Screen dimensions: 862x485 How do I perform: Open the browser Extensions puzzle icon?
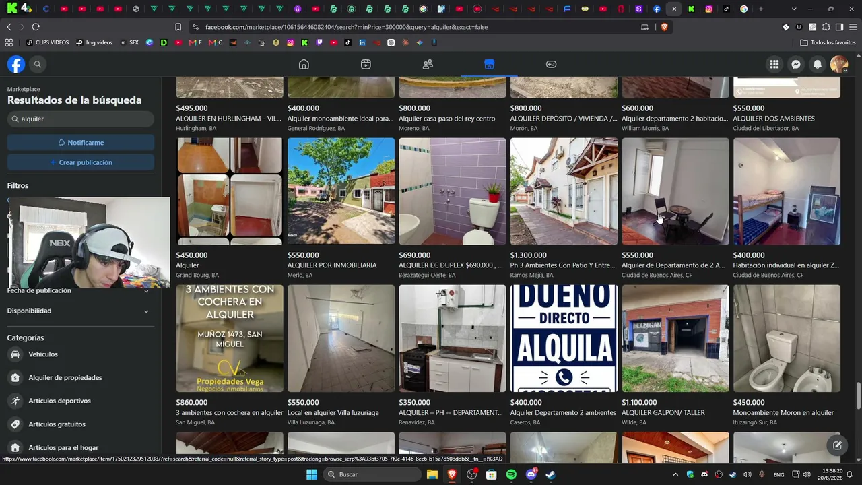pos(826,27)
